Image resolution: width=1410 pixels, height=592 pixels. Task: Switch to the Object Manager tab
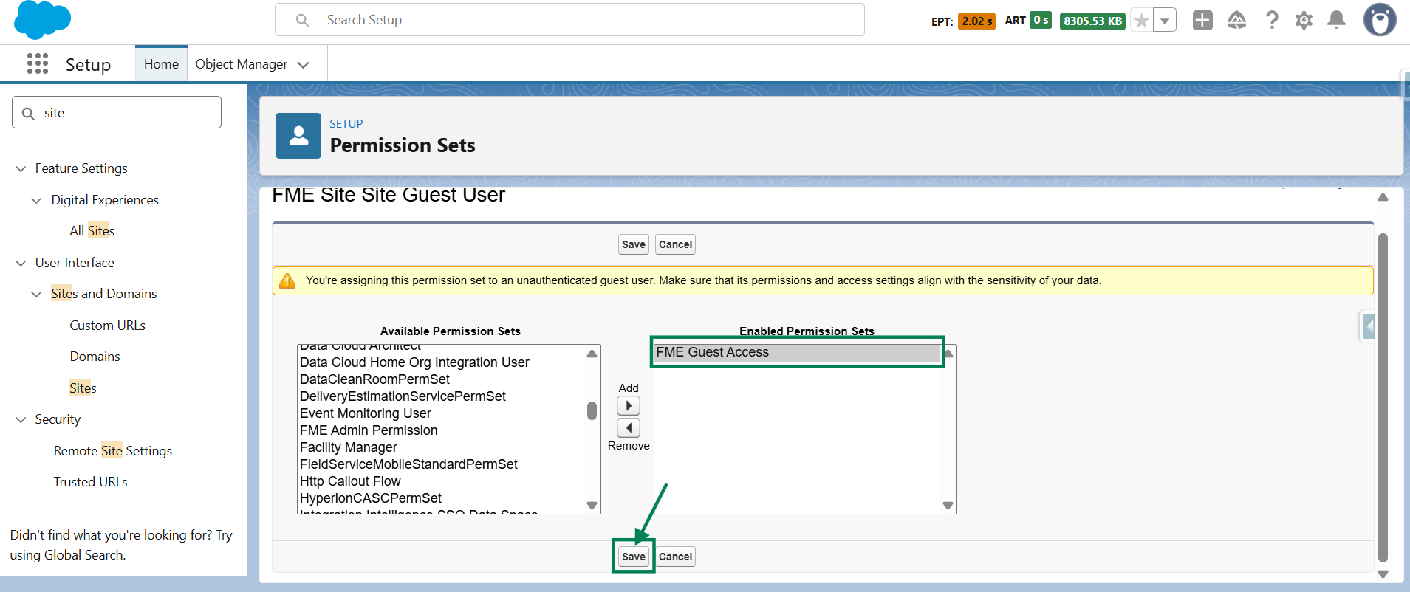click(241, 64)
